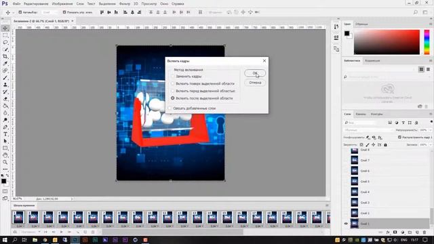Open the fill (Заливка) dropdown arrow

point(430,144)
